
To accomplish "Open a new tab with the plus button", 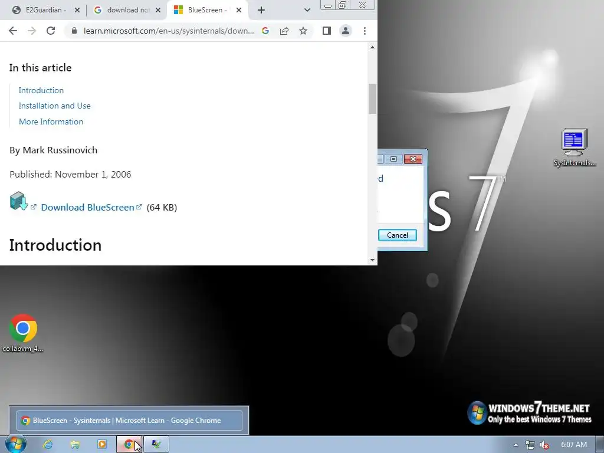I will pos(261,10).
